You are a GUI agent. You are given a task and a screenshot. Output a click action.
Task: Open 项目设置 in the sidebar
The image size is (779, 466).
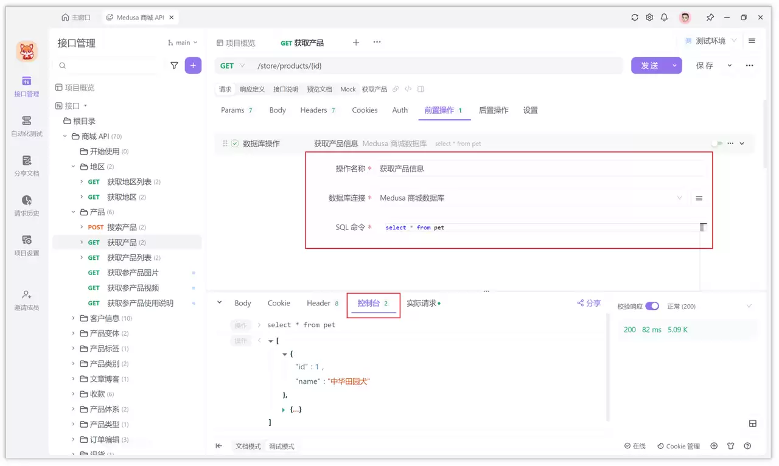click(x=27, y=246)
